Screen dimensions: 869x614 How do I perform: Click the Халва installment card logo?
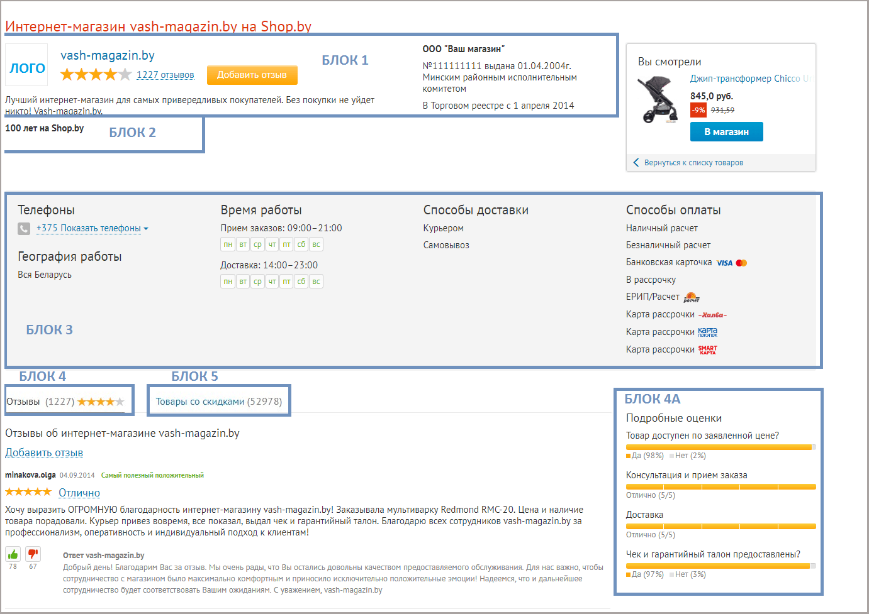tap(712, 315)
